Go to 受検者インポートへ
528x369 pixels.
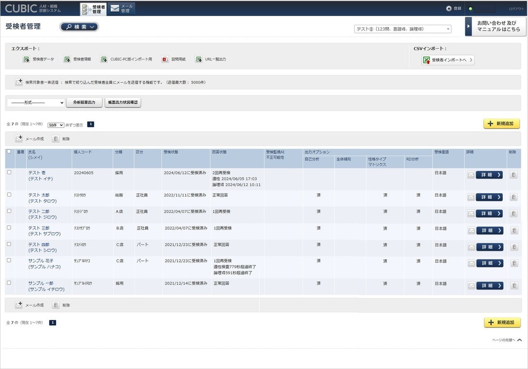pos(448,60)
